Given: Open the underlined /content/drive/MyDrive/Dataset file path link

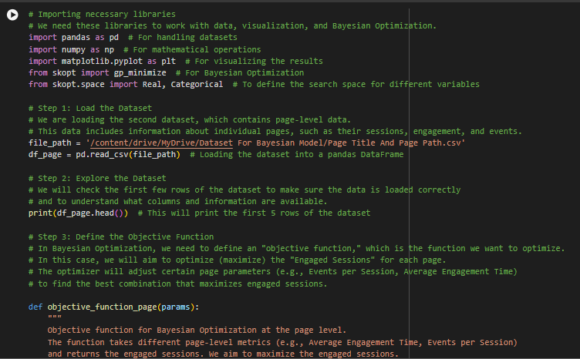Looking at the screenshot, I should point(162,143).
